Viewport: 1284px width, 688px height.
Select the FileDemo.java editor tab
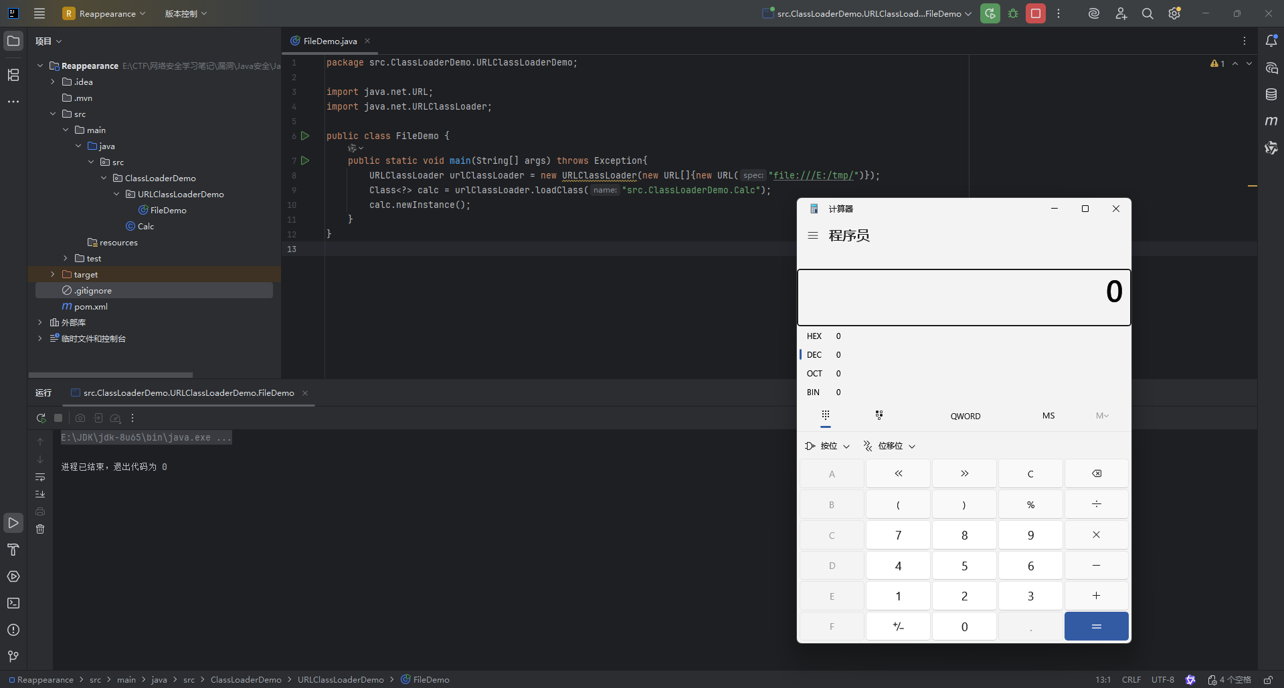[x=329, y=41]
